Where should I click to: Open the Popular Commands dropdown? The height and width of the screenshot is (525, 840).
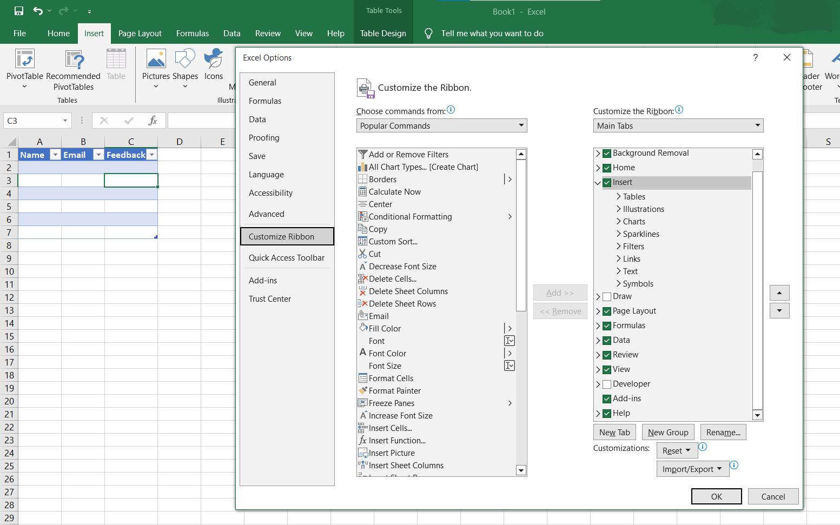(x=441, y=125)
